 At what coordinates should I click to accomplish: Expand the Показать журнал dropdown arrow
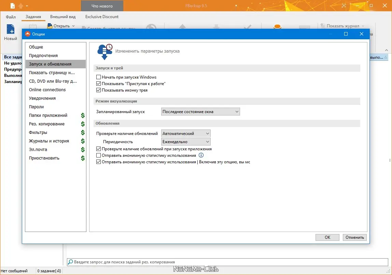363,26
